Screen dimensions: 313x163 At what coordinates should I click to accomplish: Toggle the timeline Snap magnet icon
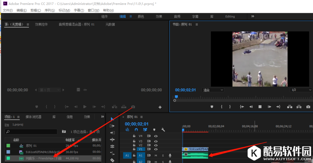(136, 130)
